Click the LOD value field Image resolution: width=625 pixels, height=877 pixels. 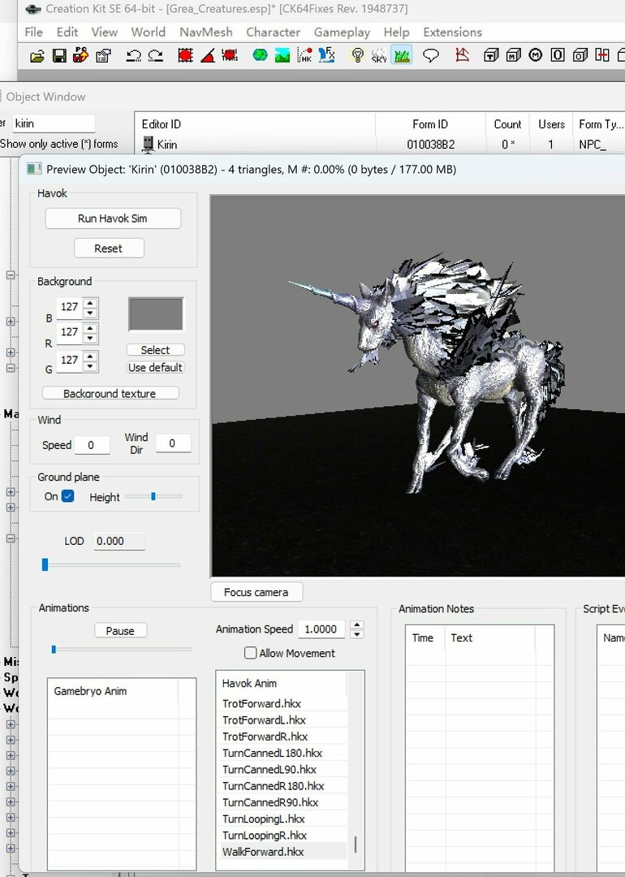pos(119,541)
